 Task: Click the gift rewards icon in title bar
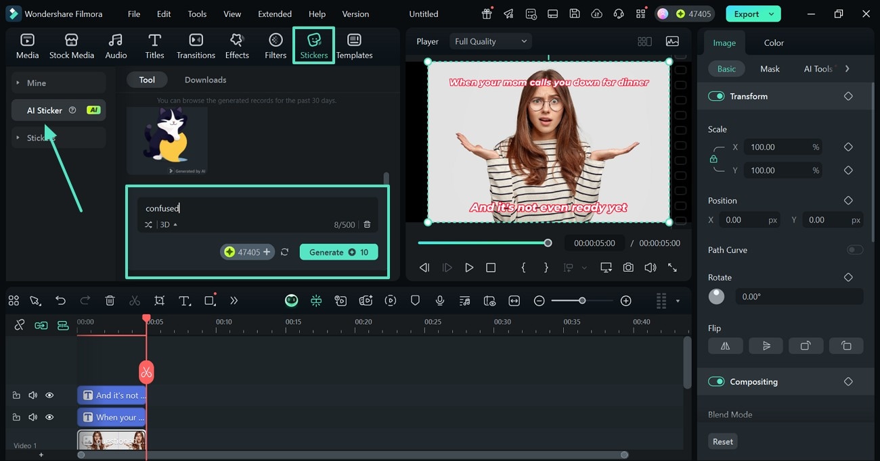487,14
